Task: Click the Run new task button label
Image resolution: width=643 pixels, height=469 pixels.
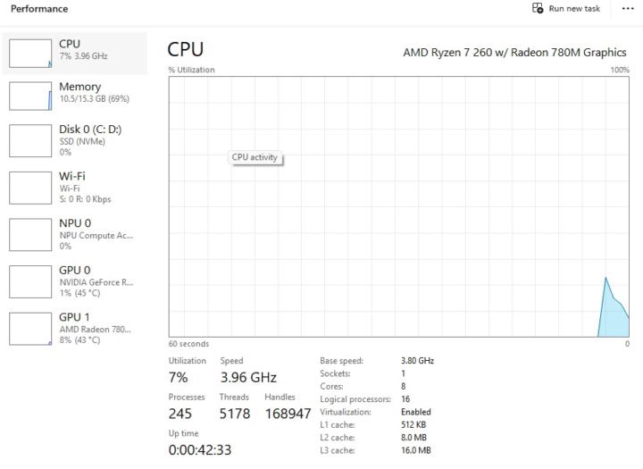Action: click(x=574, y=8)
